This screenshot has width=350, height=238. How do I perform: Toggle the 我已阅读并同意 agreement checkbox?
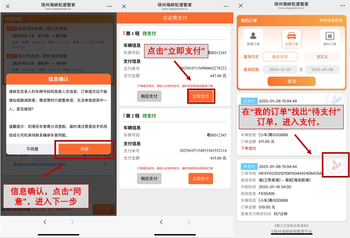[x=4, y=210]
